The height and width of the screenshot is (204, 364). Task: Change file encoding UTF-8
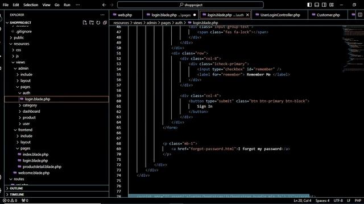click(338, 201)
